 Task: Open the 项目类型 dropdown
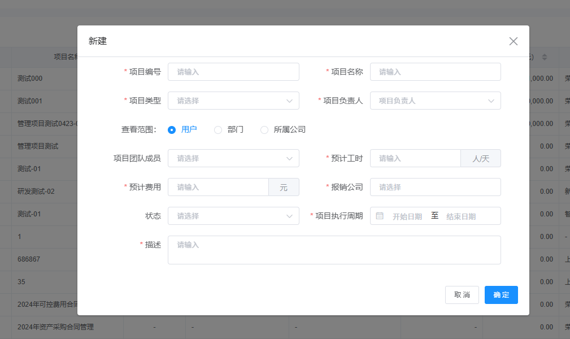coord(233,101)
